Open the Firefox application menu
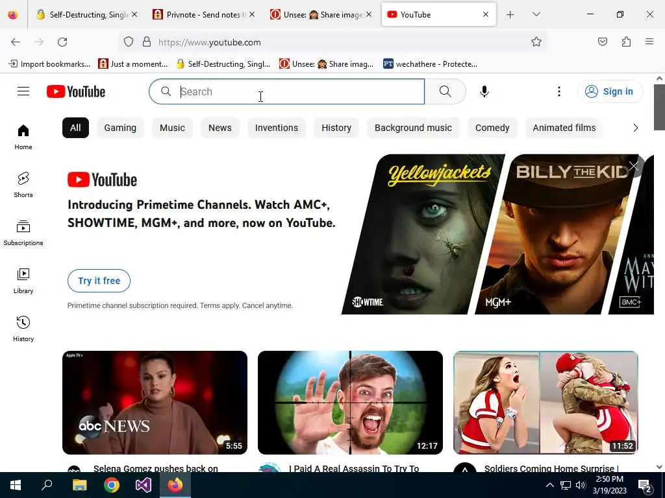Viewport: 665px width, 498px height. point(649,41)
